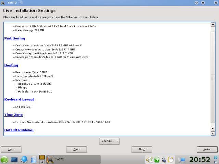Click 'Location: /dev/sda1' boot line
219x164 pixels.
(34, 76)
